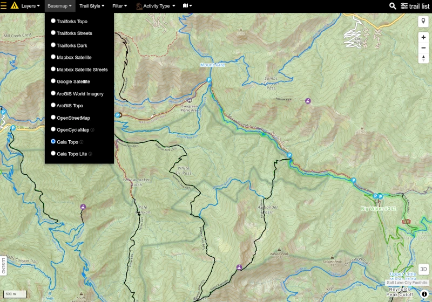Click the Lambs Canyon Pass label

[x=271, y=83]
